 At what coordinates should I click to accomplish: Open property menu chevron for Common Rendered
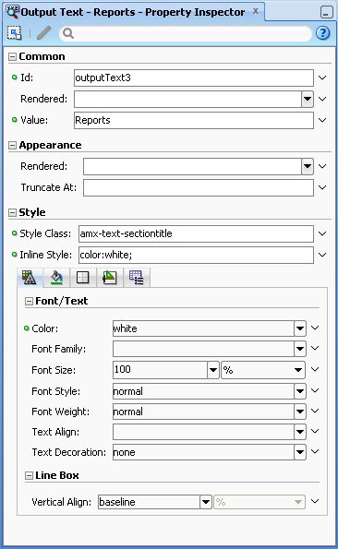click(x=322, y=99)
